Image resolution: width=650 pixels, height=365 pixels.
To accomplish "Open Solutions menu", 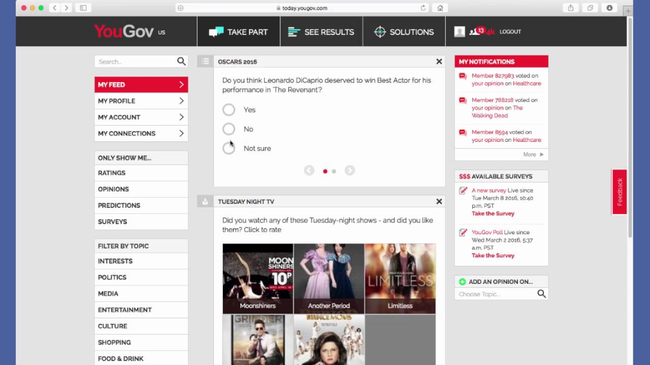I will (x=404, y=31).
